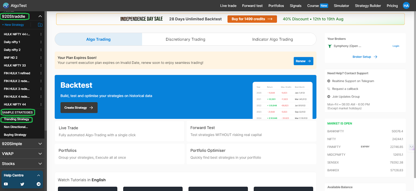Image resolution: width=416 pixels, height=191 pixels.
Task: Open options menu for HULK NIFTY 44
Action: tap(41, 104)
